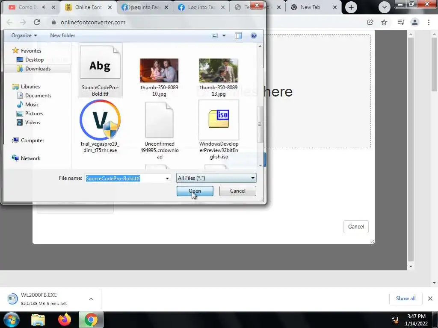Viewport: 438px width, 328px height.
Task: Select Computer in navigation pane
Action: click(28, 140)
